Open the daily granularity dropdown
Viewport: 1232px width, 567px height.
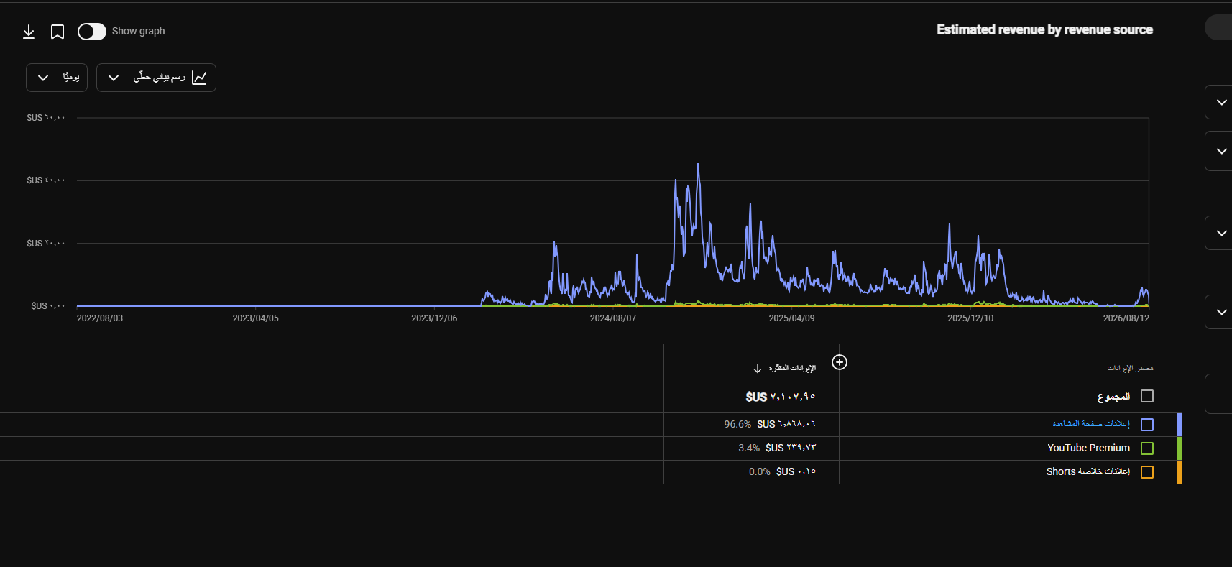coord(57,78)
